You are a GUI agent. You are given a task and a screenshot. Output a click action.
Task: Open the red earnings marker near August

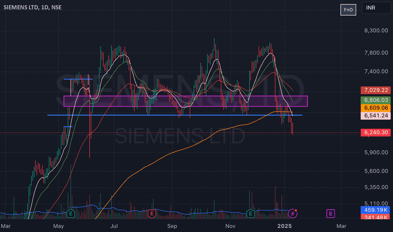152,213
